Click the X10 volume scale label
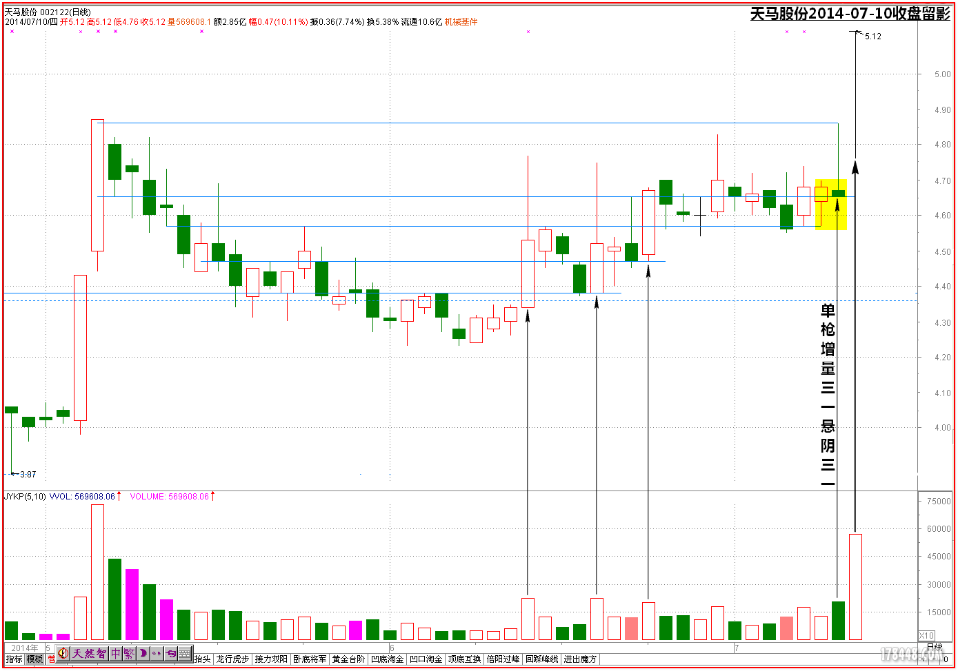 pyautogui.click(x=926, y=635)
